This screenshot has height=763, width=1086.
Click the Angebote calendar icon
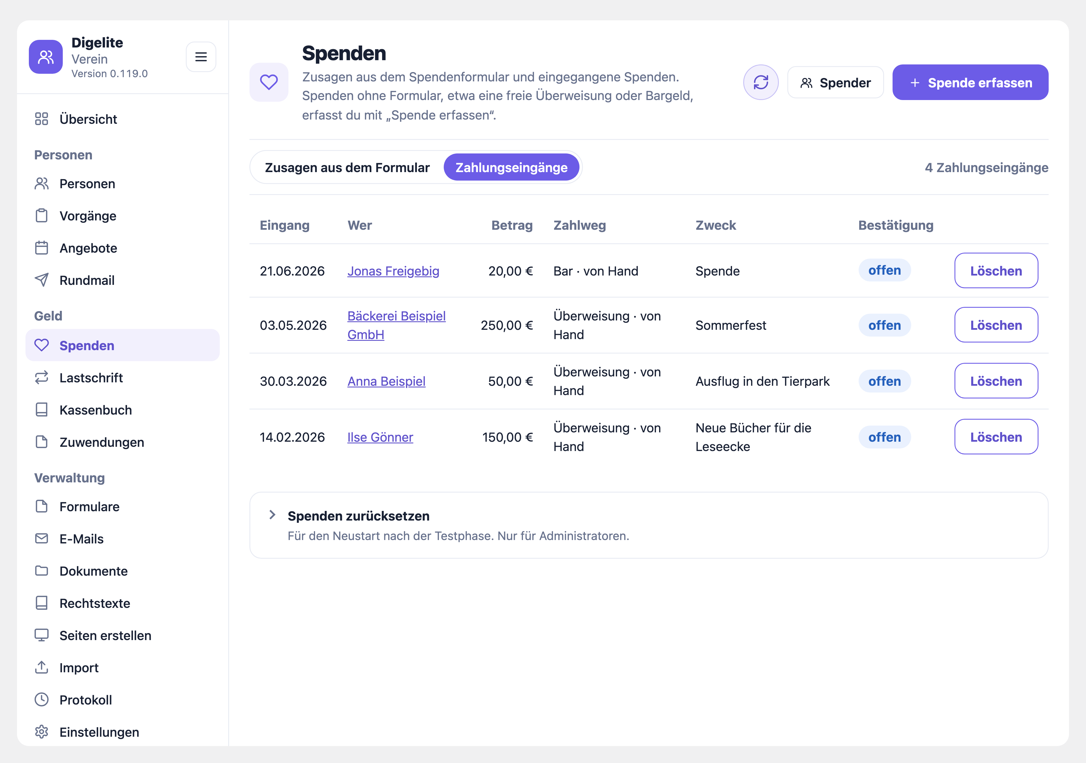[42, 248]
